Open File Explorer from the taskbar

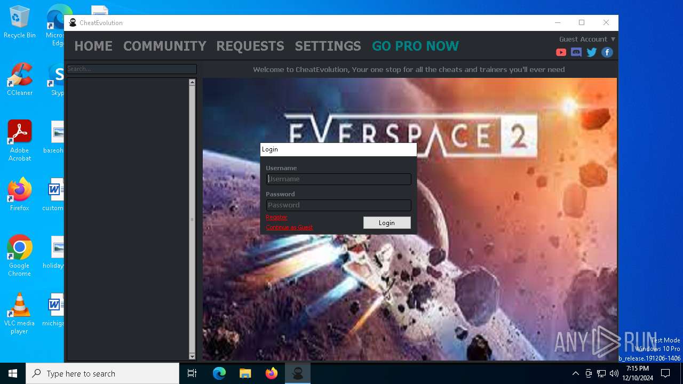[245, 373]
